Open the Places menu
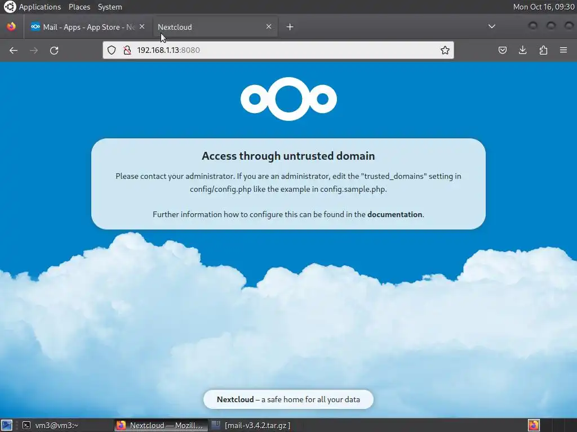The image size is (577, 432). (x=79, y=7)
